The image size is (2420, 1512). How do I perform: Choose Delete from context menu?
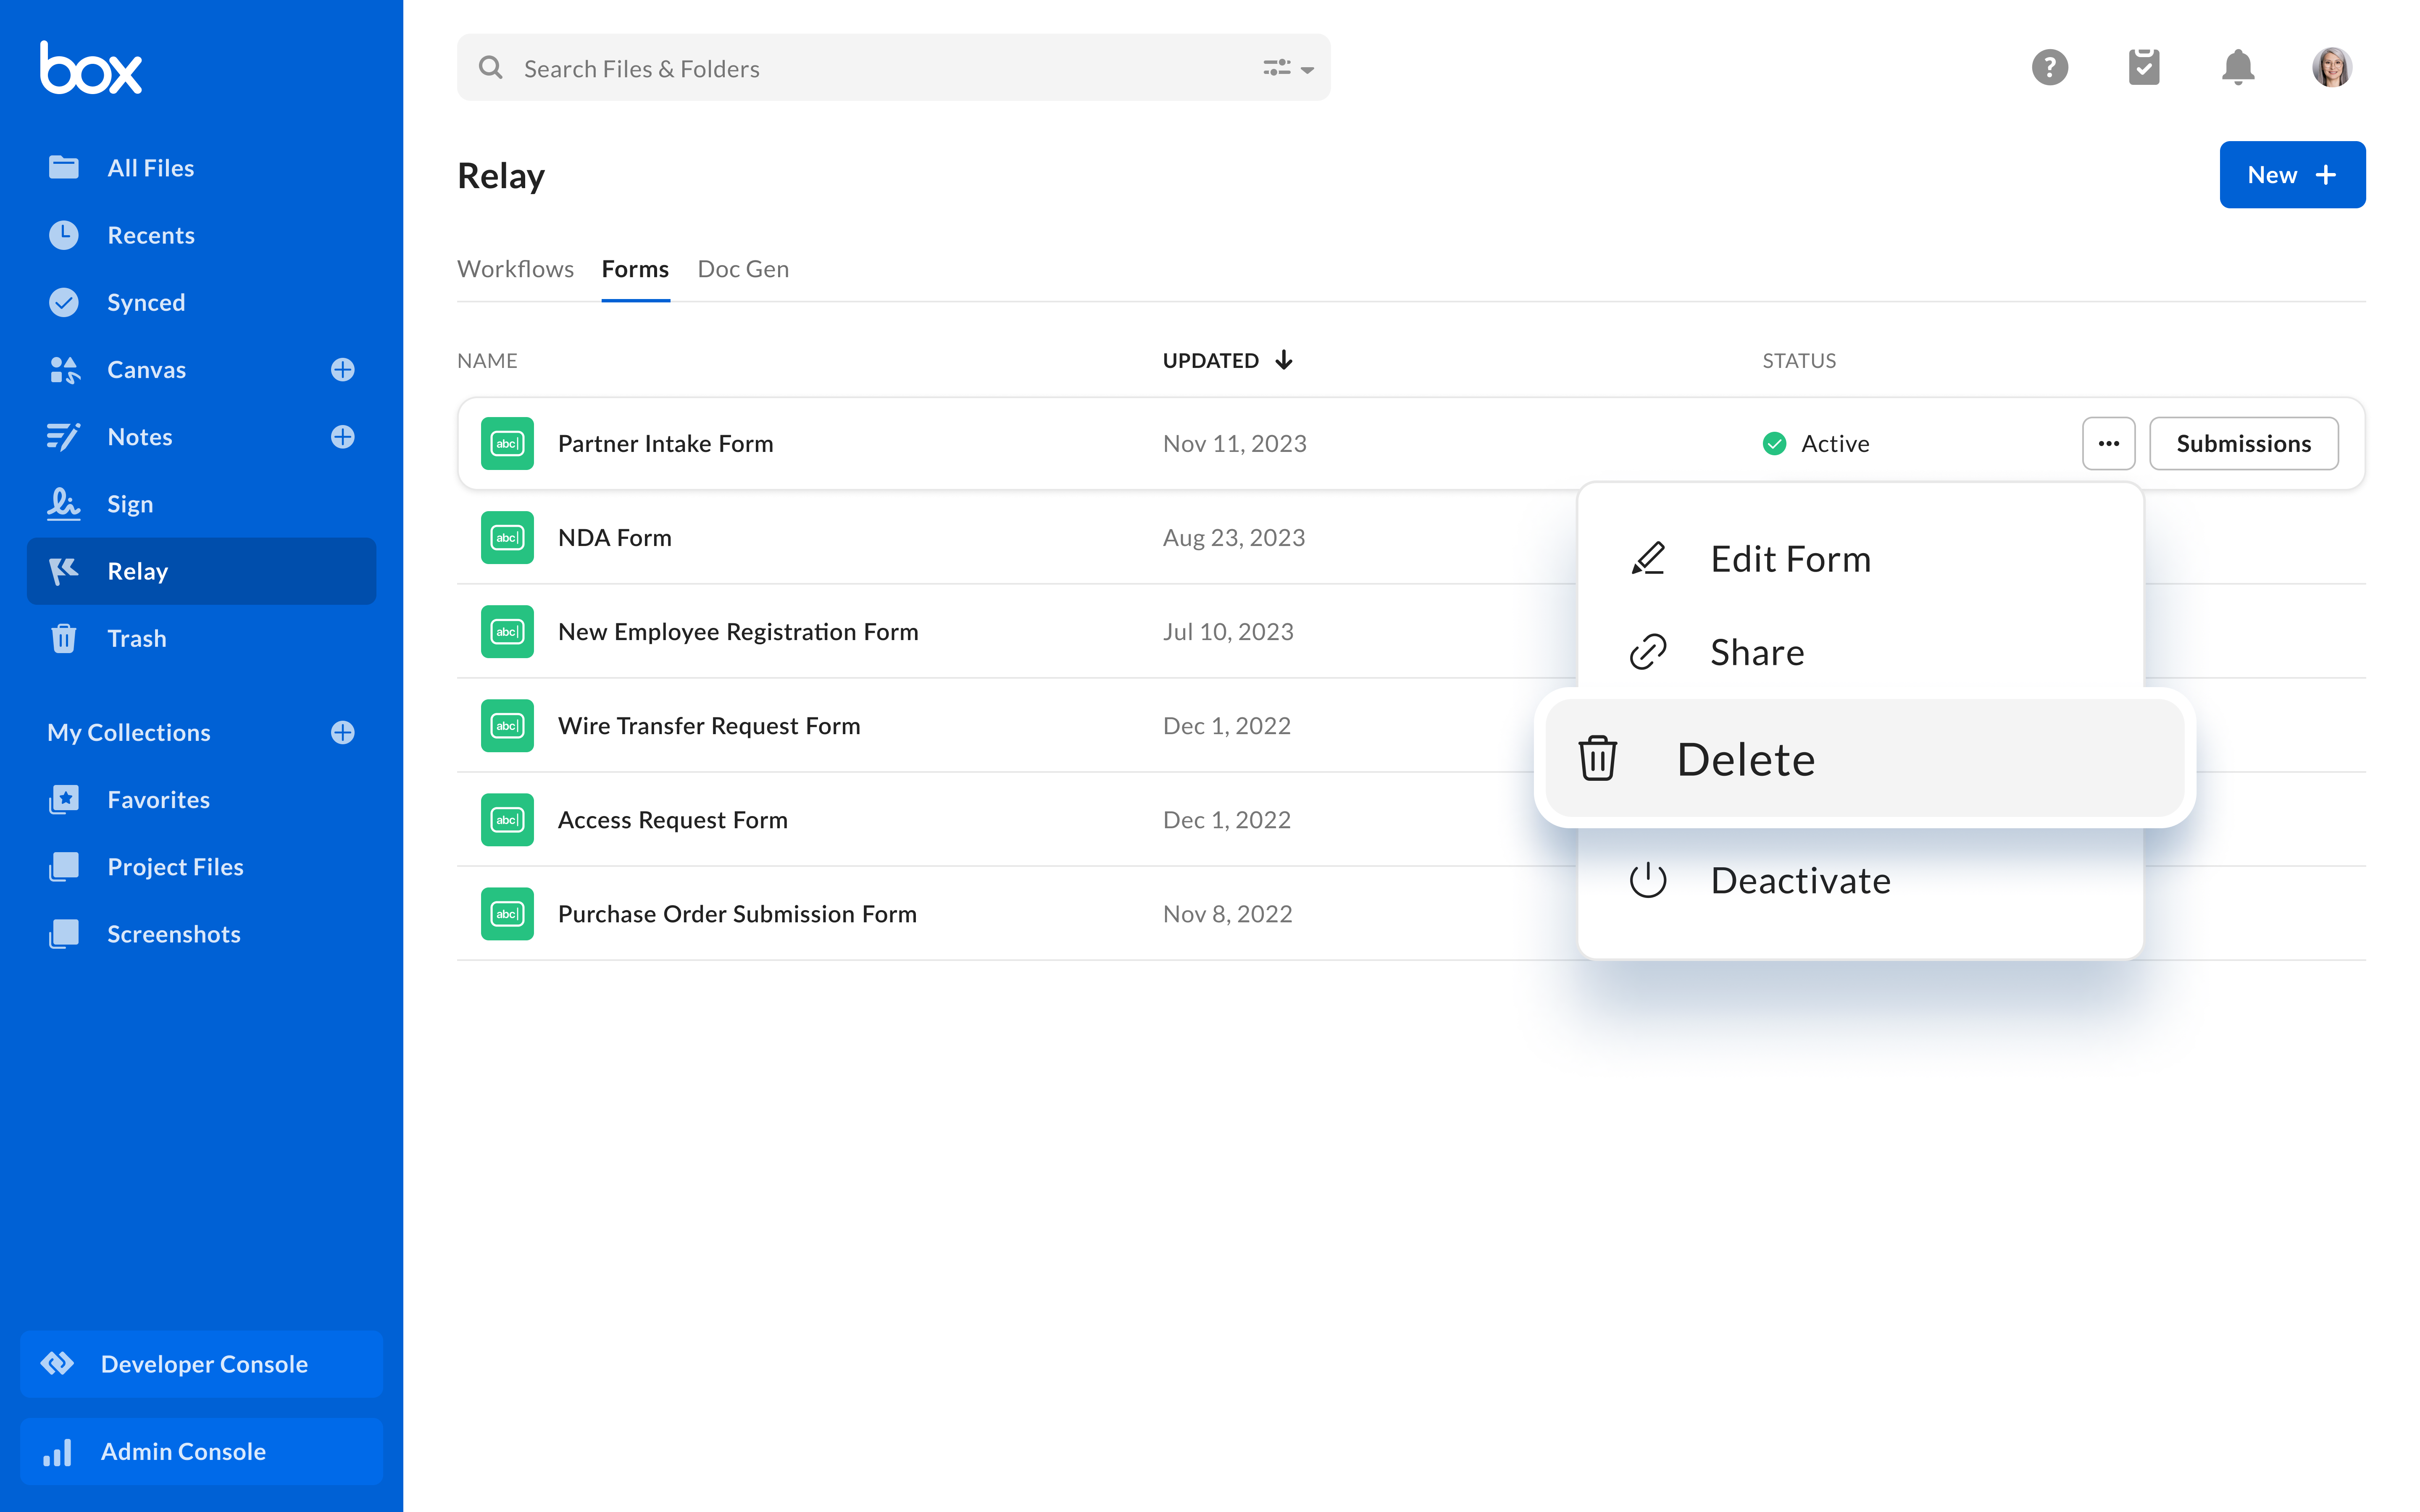pyautogui.click(x=1864, y=758)
